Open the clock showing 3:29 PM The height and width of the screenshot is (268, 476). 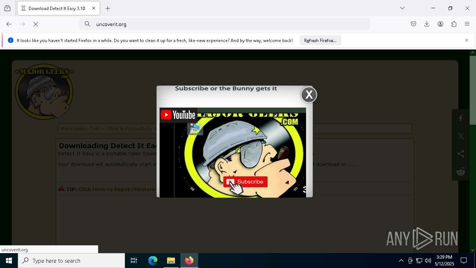pyautogui.click(x=444, y=261)
